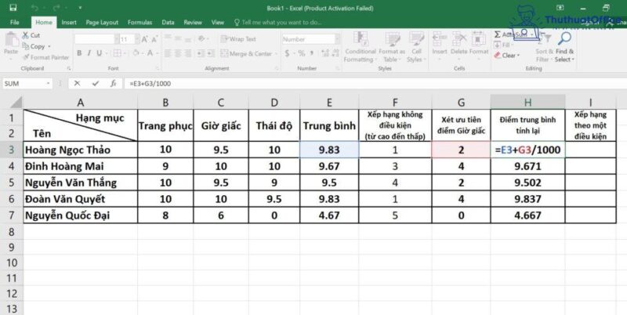Toggle Underline formatting

(99, 52)
